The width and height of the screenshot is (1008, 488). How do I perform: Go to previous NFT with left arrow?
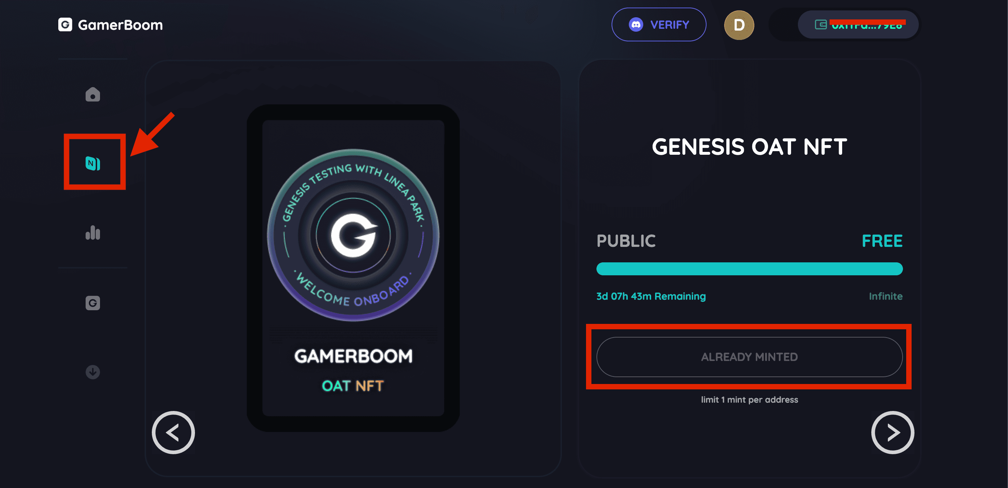tap(173, 433)
